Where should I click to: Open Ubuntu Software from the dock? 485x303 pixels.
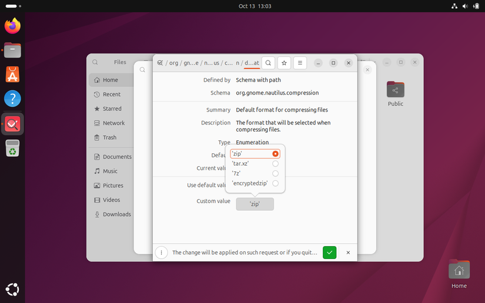12,75
